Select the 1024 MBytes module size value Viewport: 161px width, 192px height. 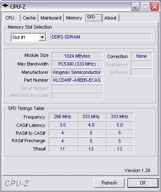pos(77,56)
